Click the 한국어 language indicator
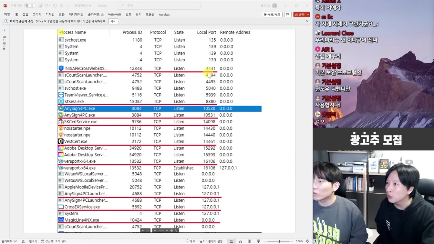Screen dimensions: 434x244 (33, 241)
